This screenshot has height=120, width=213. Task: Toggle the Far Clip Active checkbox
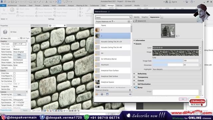(14, 81)
